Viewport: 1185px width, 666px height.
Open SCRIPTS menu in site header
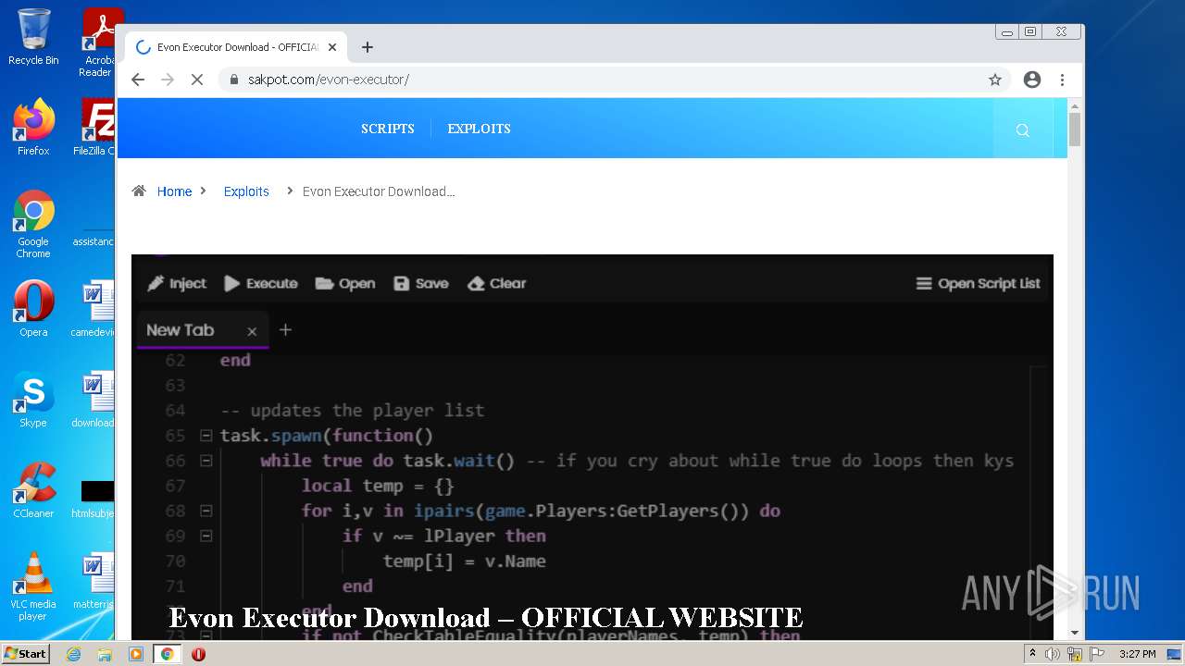tap(388, 129)
